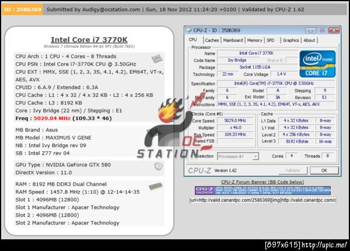Click the Cores value 4
This screenshot has width=350, height=251.
(291, 156)
